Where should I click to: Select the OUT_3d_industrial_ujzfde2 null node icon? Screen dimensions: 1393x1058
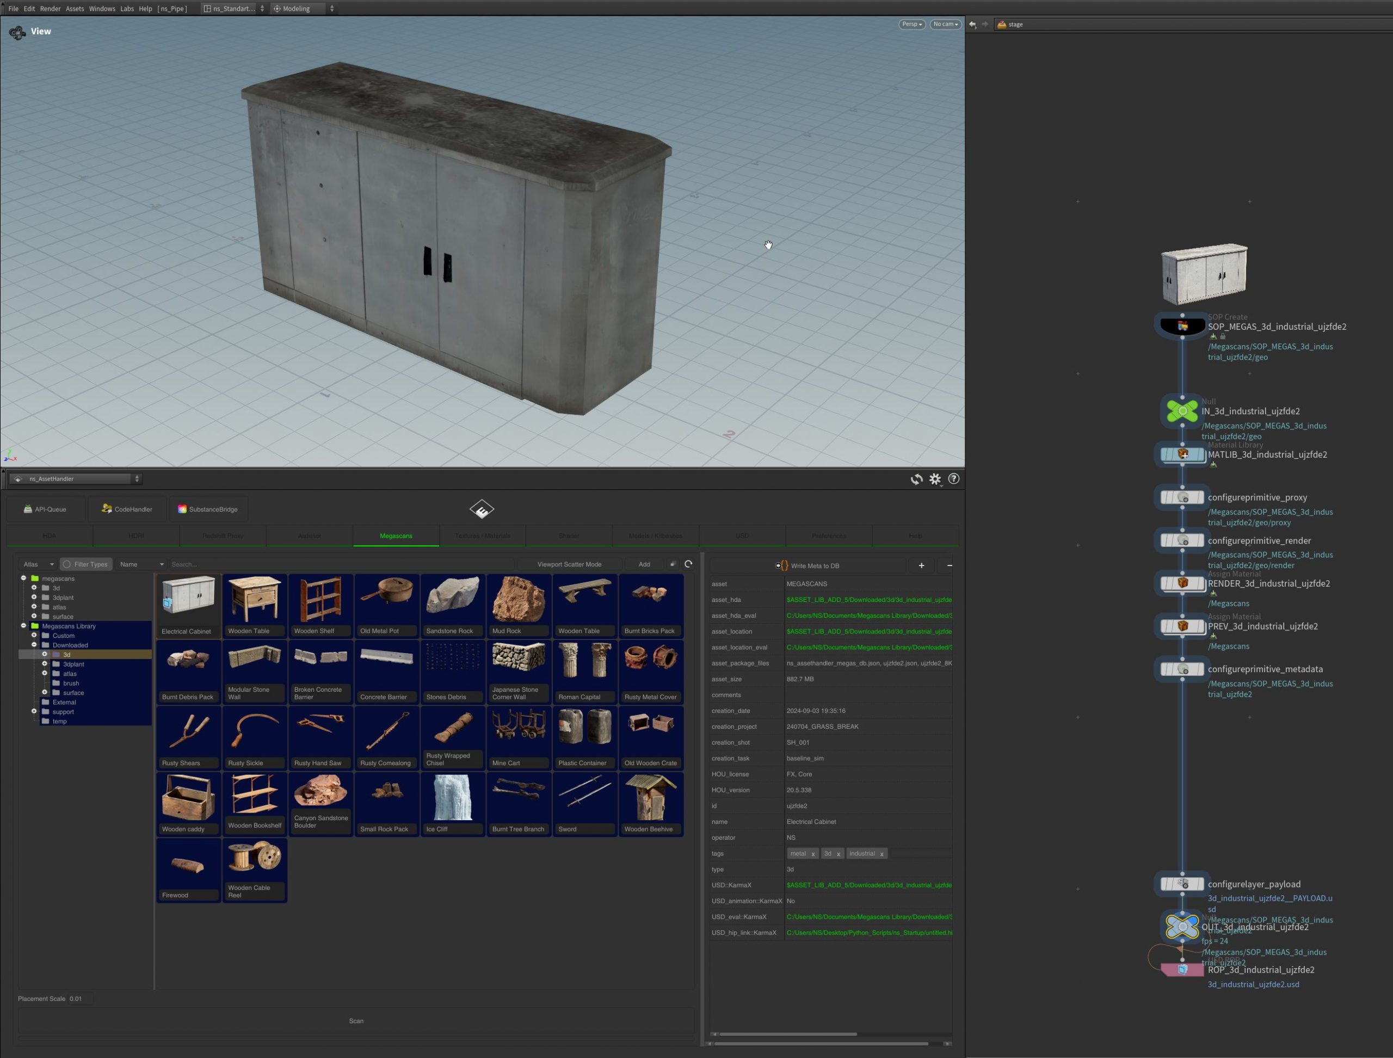coord(1182,926)
